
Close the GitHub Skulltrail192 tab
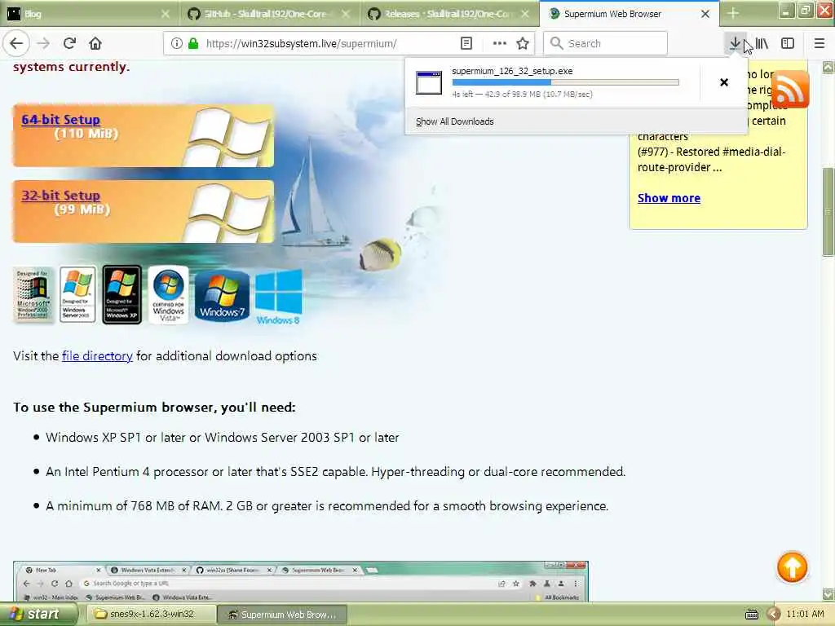tap(346, 14)
